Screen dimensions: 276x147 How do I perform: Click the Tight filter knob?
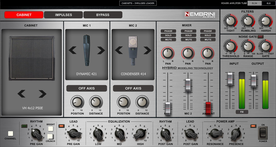click(230, 21)
